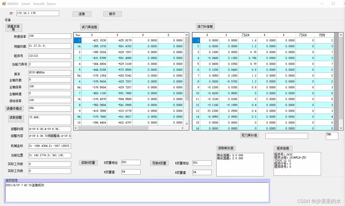Click offset table vertical scrollbar up arrow
Viewport: 345px width, 206px height.
point(341,35)
